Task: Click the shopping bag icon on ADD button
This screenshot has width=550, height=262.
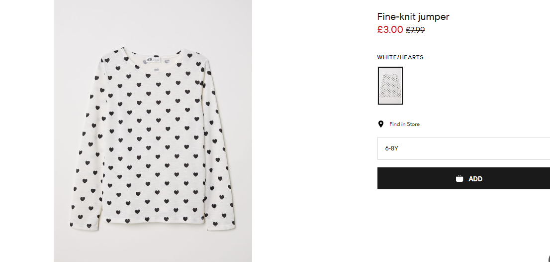Action: [x=459, y=179]
